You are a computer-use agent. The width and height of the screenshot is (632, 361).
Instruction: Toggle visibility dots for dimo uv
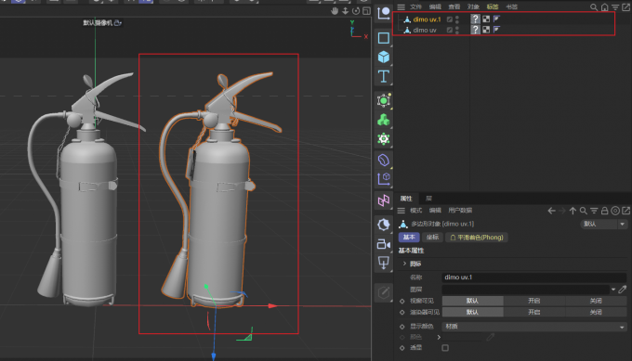457,31
